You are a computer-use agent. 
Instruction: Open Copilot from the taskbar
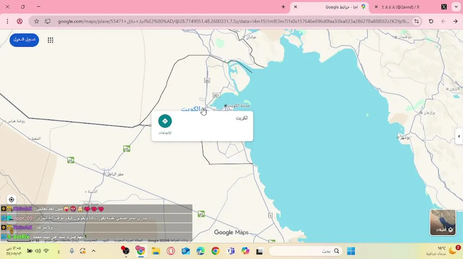(x=245, y=251)
